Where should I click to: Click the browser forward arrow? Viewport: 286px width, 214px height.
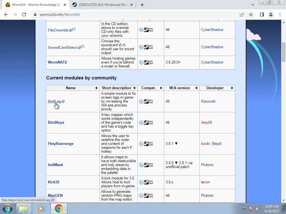[15, 14]
